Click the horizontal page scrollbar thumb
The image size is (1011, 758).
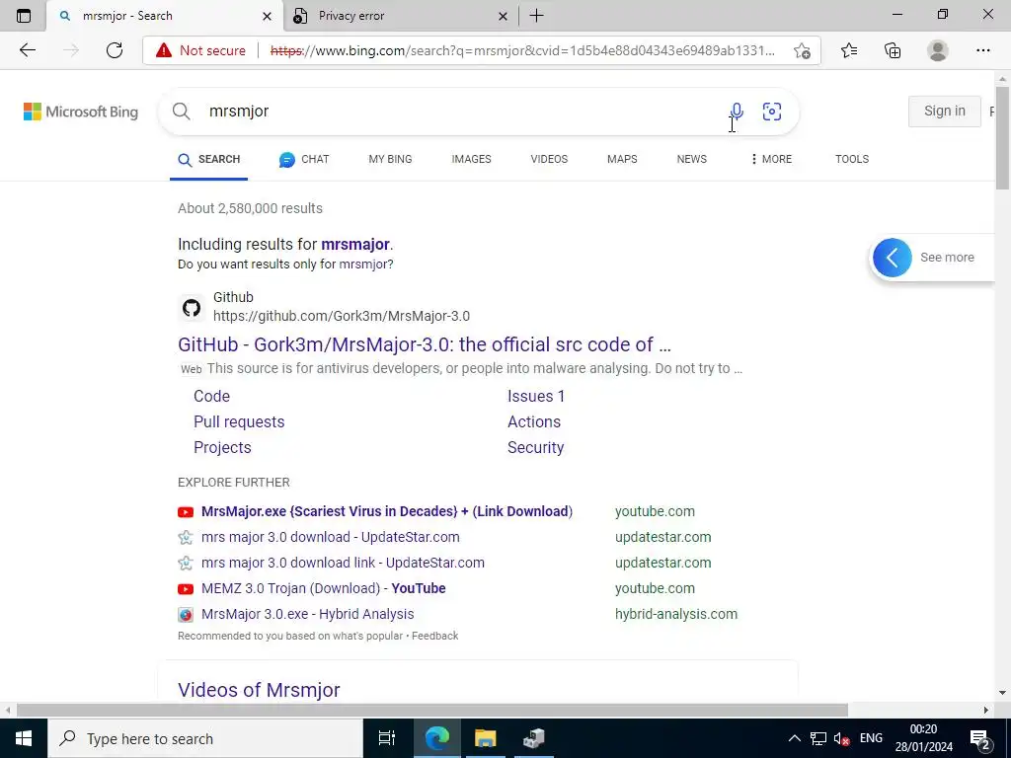point(432,711)
